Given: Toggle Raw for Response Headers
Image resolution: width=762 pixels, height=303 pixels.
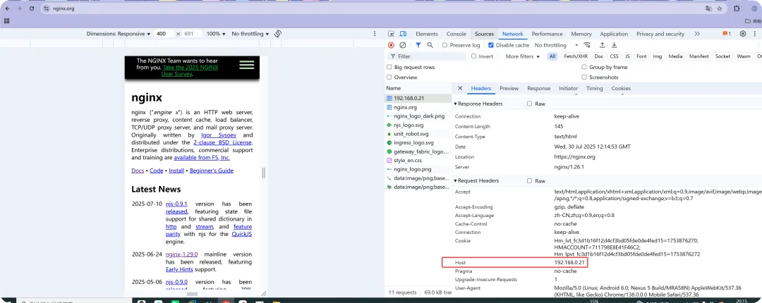Looking at the screenshot, I should (x=530, y=104).
